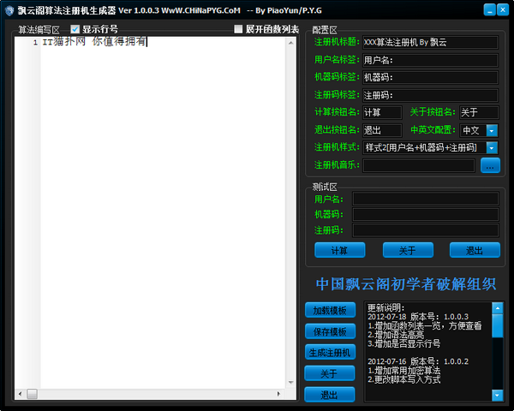Click the test area 注册码 field
The width and height of the screenshot is (514, 411).
pyautogui.click(x=426, y=230)
